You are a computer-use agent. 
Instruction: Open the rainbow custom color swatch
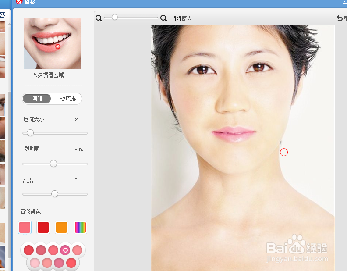[80, 227]
